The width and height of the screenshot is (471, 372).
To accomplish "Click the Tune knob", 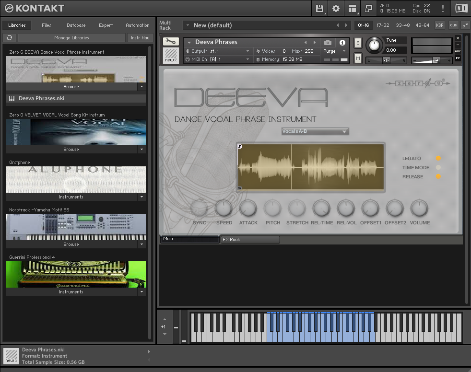I will click(x=374, y=45).
